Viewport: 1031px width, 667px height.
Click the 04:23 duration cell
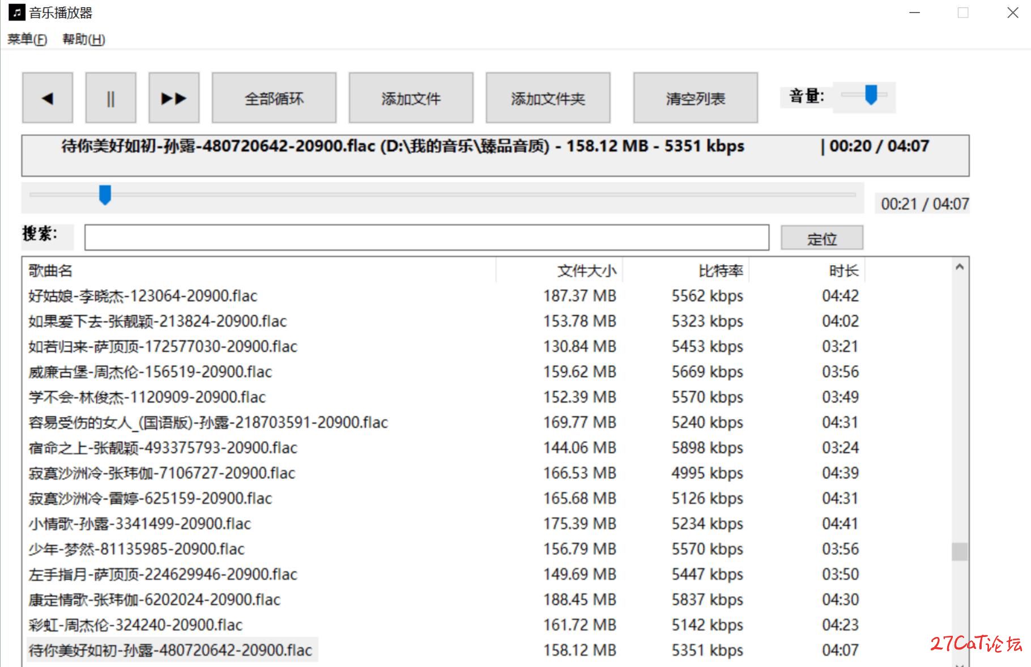[x=840, y=624]
